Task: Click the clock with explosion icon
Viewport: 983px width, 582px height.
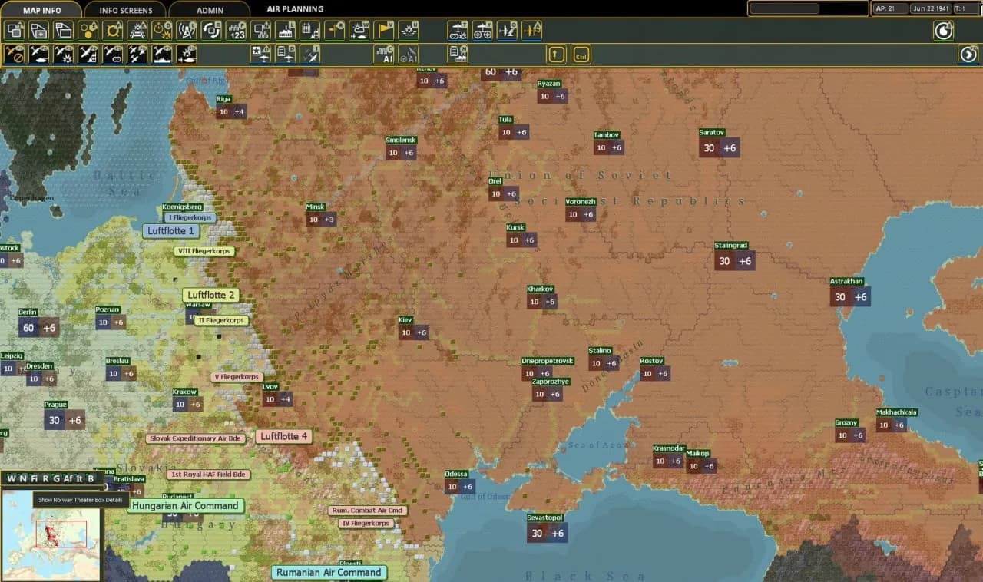Action: (162, 31)
